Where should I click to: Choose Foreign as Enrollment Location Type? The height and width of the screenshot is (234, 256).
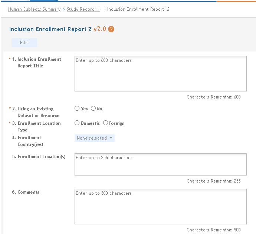tap(106, 123)
